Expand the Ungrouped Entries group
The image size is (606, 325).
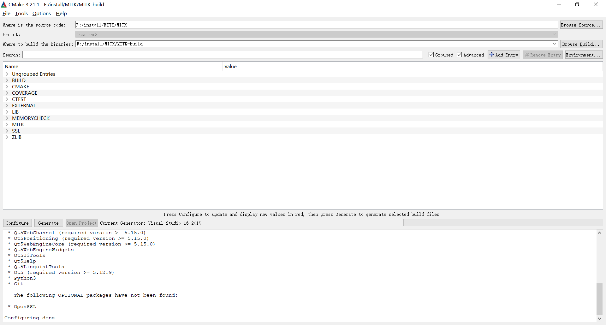tap(7, 74)
